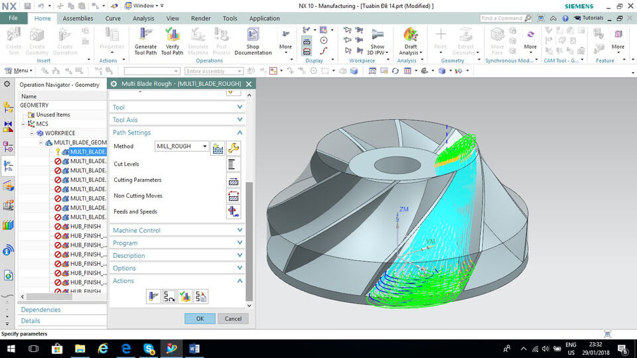Open the Details panel
The image size is (637, 358).
pos(31,321)
